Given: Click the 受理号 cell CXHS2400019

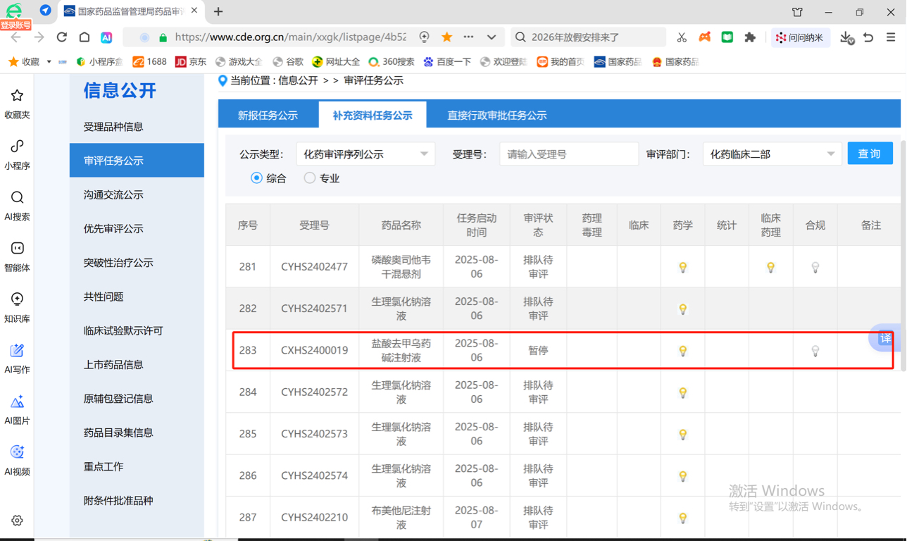Looking at the screenshot, I should coord(314,350).
